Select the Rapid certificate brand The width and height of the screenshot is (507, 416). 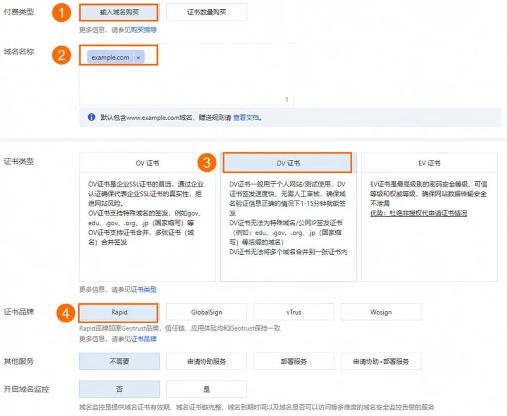tap(119, 312)
